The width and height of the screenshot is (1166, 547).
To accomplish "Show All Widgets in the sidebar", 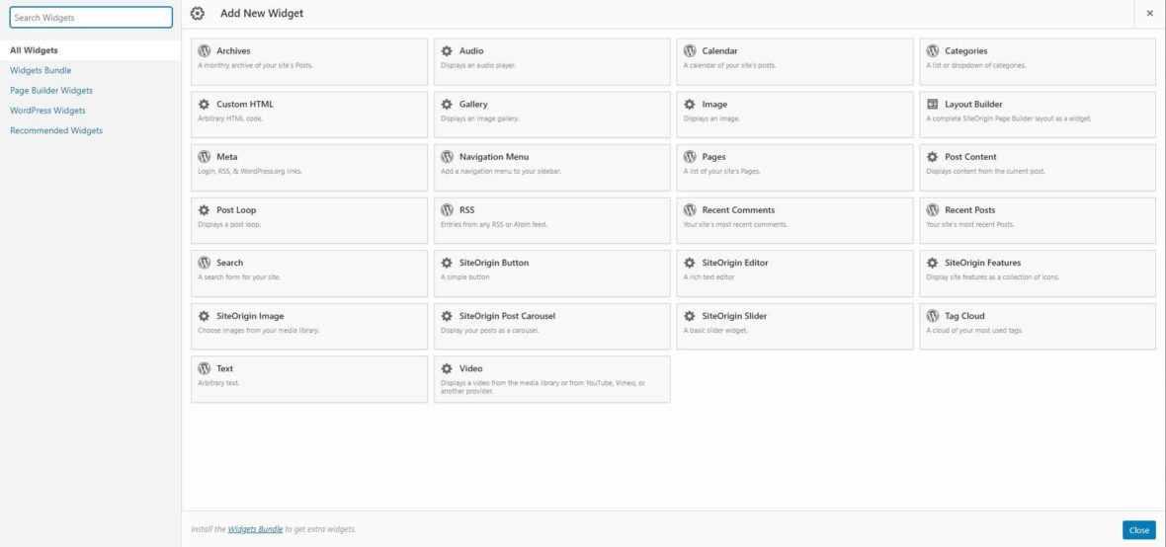I will pyautogui.click(x=34, y=50).
